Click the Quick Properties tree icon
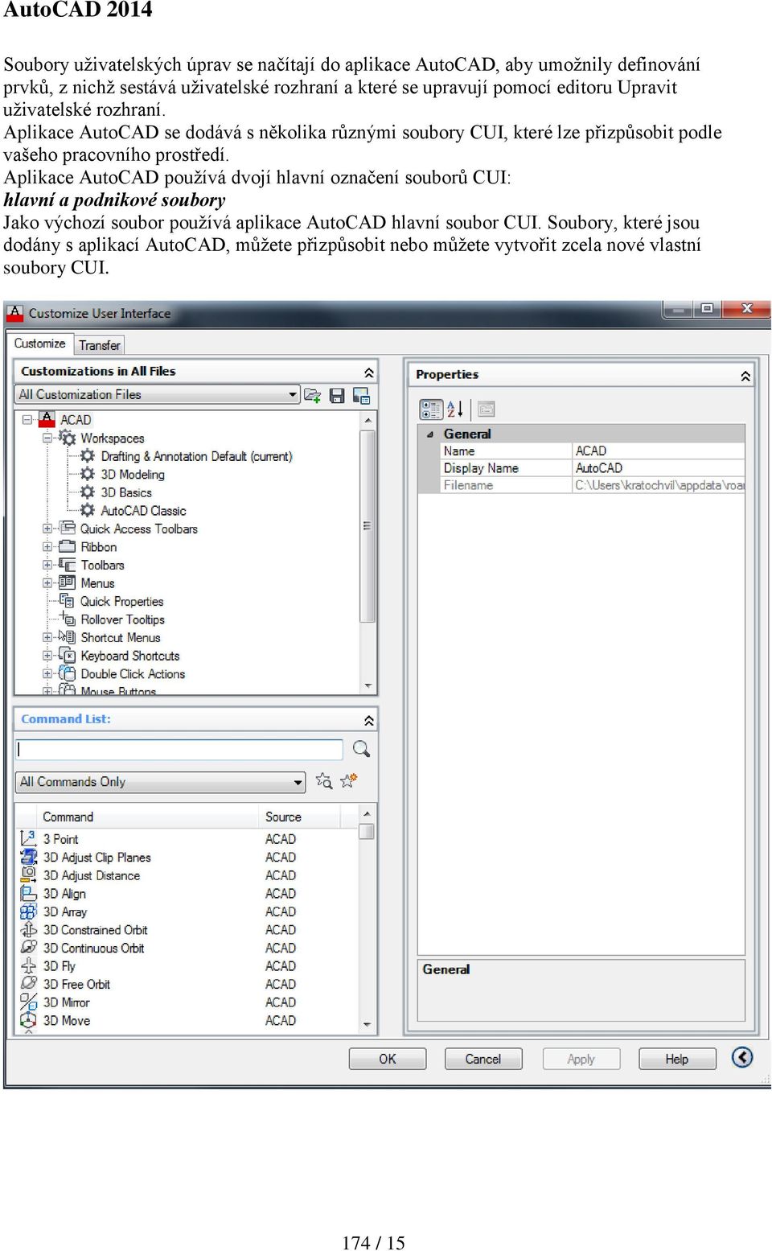Image resolution: width=772 pixels, height=1251 pixels. (68, 601)
